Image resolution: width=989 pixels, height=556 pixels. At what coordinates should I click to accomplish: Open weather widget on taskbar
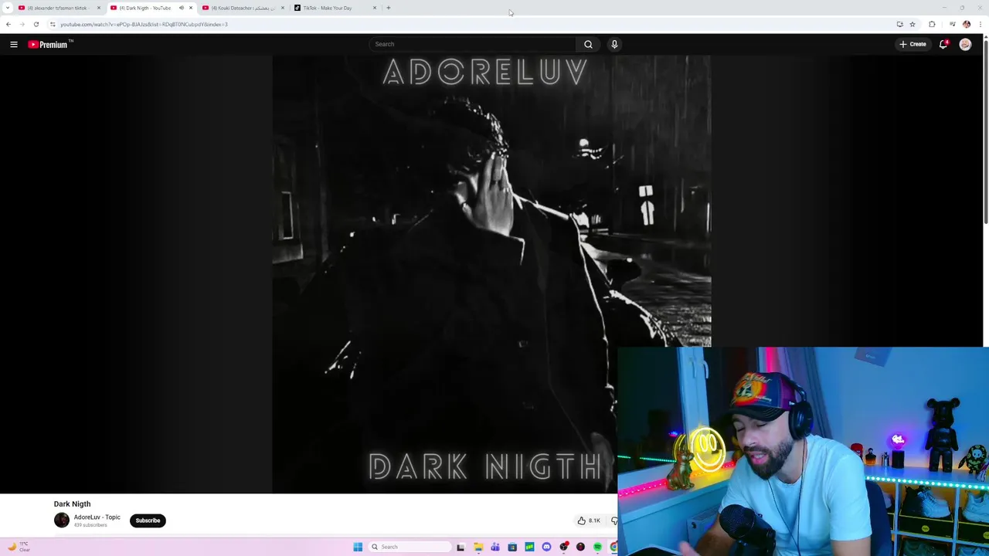(x=19, y=547)
